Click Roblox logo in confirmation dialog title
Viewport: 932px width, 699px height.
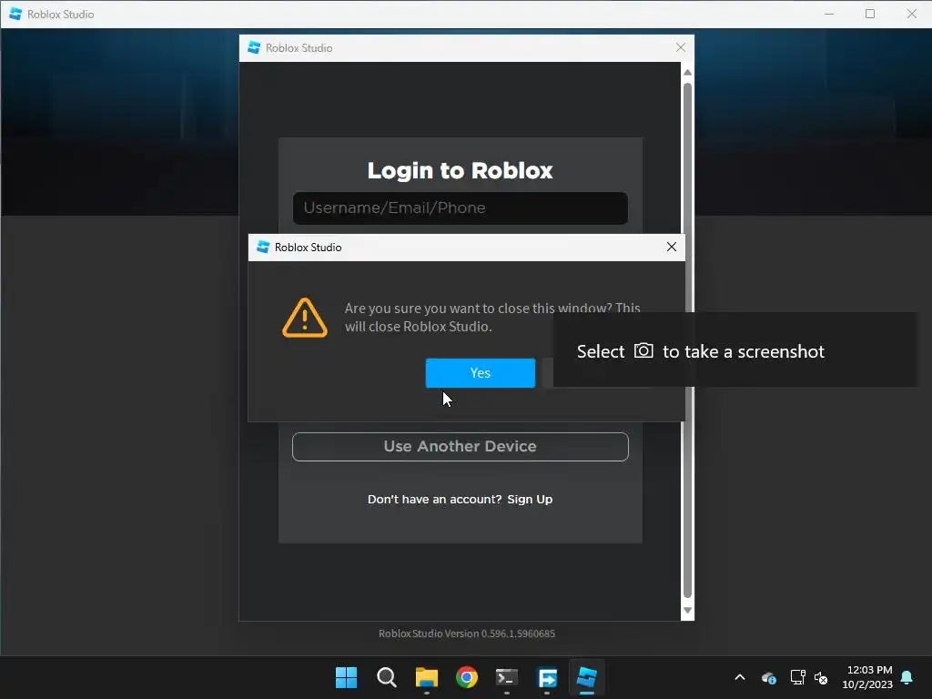coord(263,247)
